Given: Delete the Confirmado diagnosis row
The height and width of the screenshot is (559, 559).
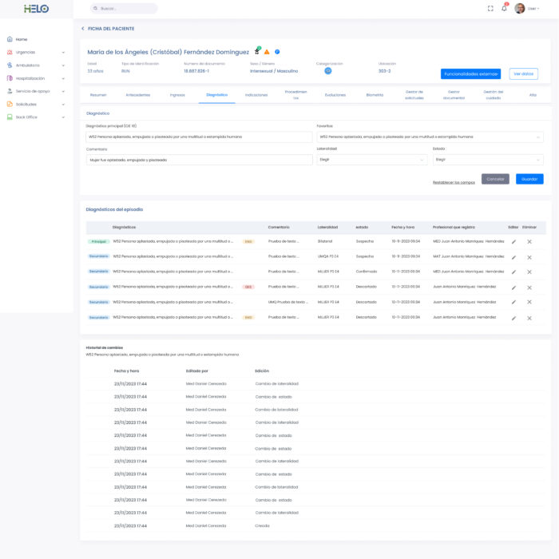Looking at the screenshot, I should point(529,272).
